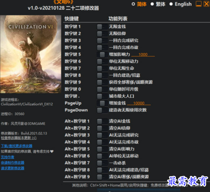This screenshot has width=210, height=192.
Task: Minimize the trainer window
Action: pos(199,4)
